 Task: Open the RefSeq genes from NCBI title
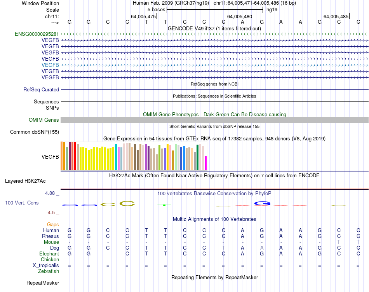point(215,84)
